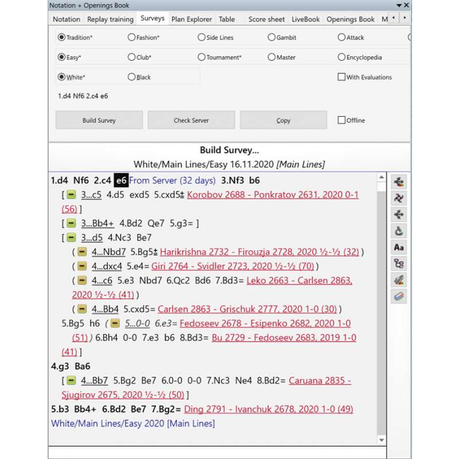Image resolution: width=459 pixels, height=459 pixels.
Task: Click the colored pencils annotation icon
Action: (x=399, y=280)
